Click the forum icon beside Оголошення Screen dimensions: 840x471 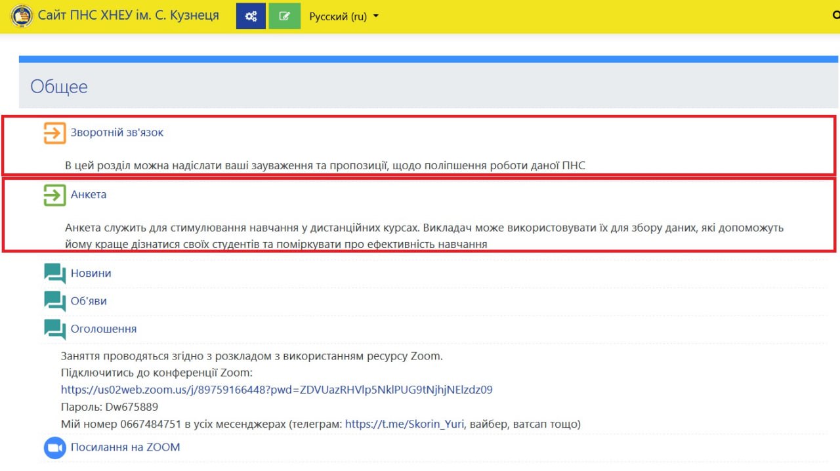point(55,329)
